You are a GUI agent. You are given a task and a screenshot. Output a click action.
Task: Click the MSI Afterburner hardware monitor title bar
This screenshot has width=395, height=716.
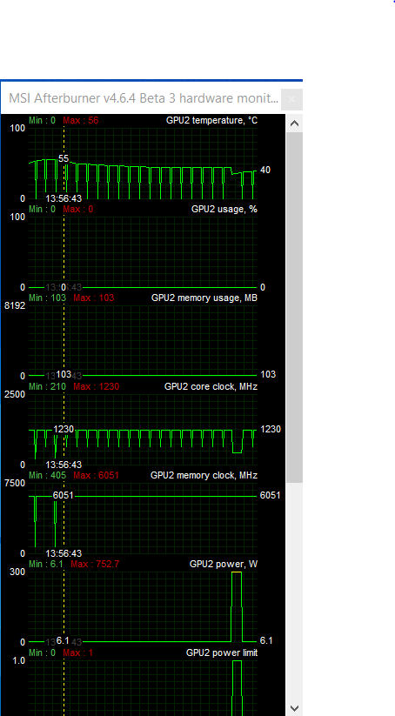tap(144, 98)
